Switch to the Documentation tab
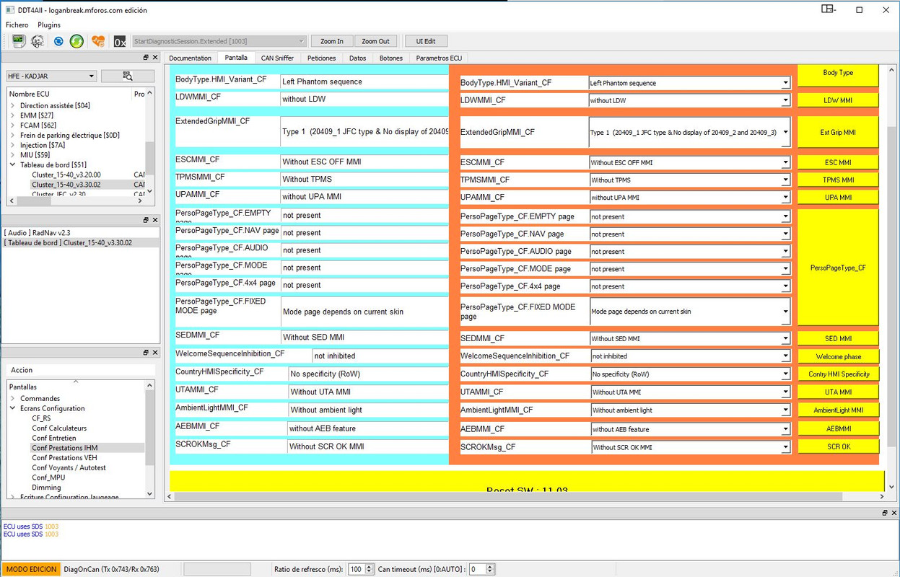The image size is (900, 577). [191, 58]
